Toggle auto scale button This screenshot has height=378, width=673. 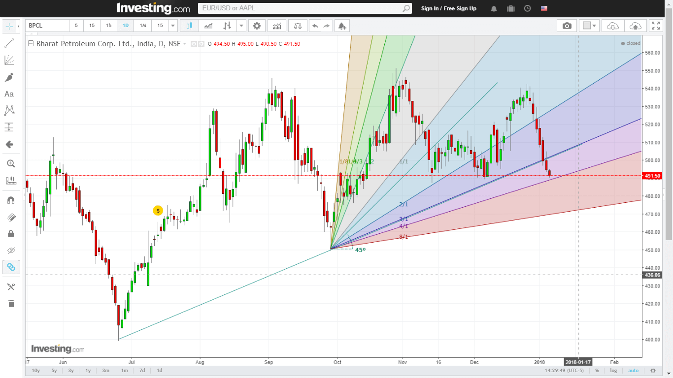tap(634, 371)
